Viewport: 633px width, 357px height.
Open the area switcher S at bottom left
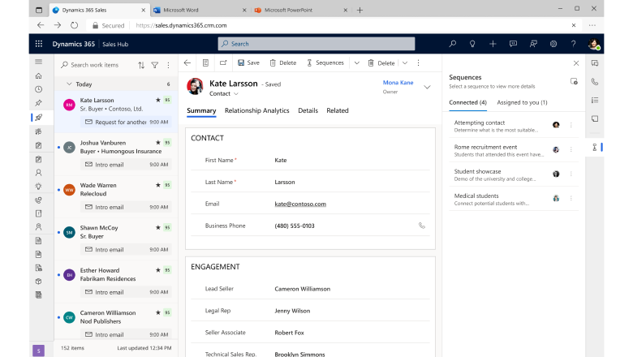(38, 351)
